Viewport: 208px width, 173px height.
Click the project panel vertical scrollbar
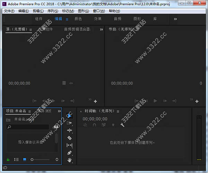[x=57, y=139]
